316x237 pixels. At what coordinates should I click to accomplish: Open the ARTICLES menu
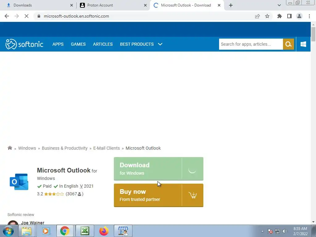coord(103,44)
